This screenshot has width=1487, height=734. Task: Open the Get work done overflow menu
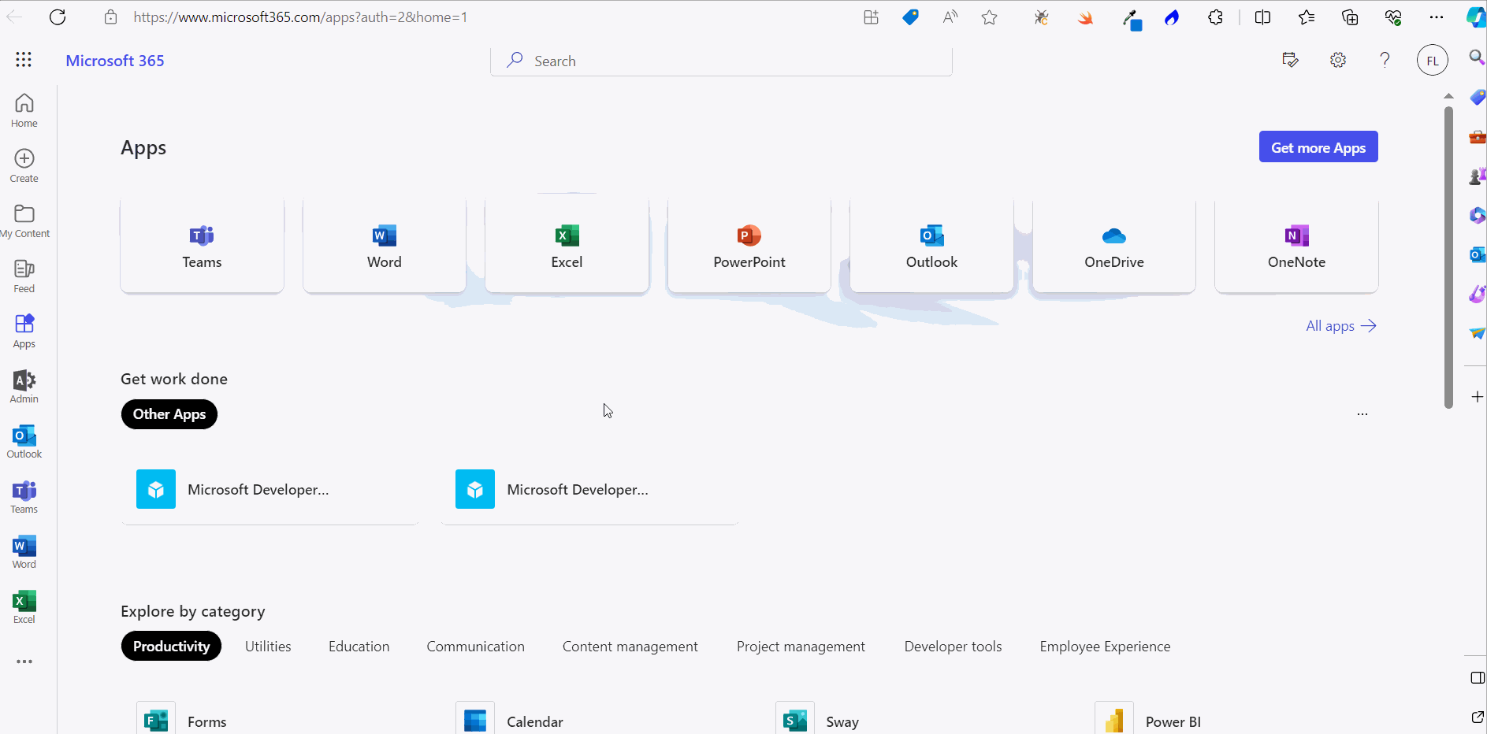point(1362,414)
